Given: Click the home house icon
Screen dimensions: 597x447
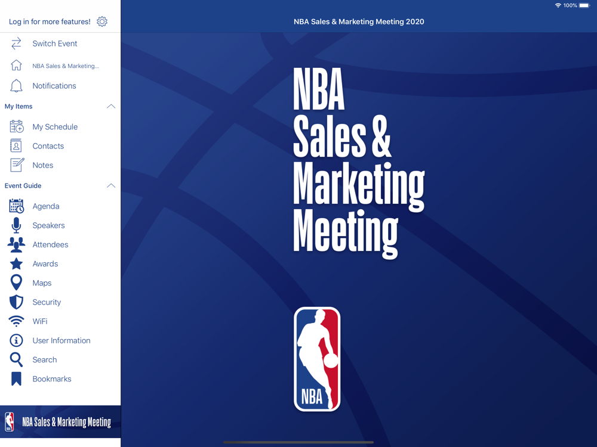Looking at the screenshot, I should pos(16,66).
